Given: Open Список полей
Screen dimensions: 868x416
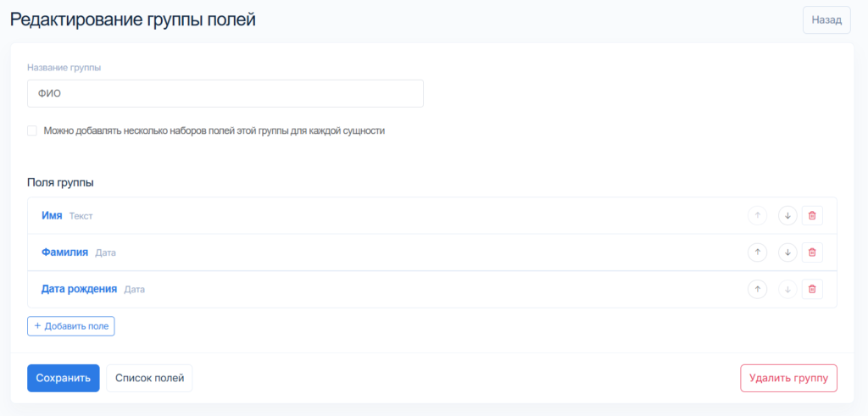Looking at the screenshot, I should pyautogui.click(x=149, y=379).
